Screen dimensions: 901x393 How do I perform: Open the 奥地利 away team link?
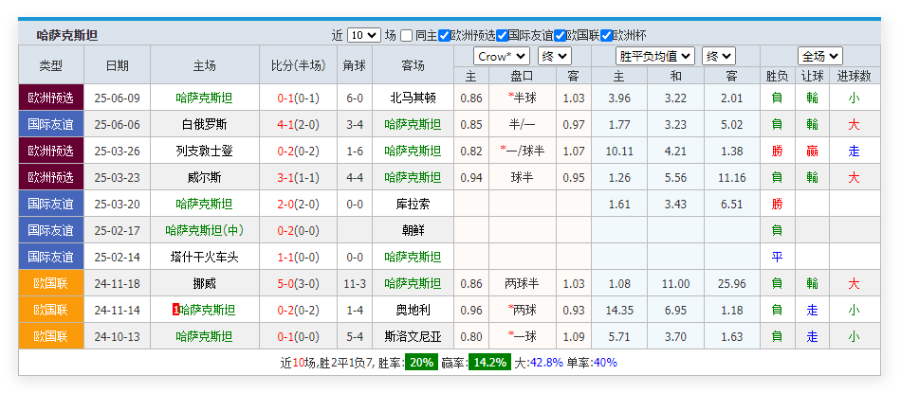tap(413, 310)
